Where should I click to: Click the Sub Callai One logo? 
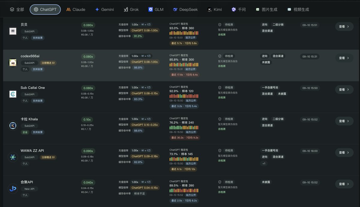(x=13, y=94)
